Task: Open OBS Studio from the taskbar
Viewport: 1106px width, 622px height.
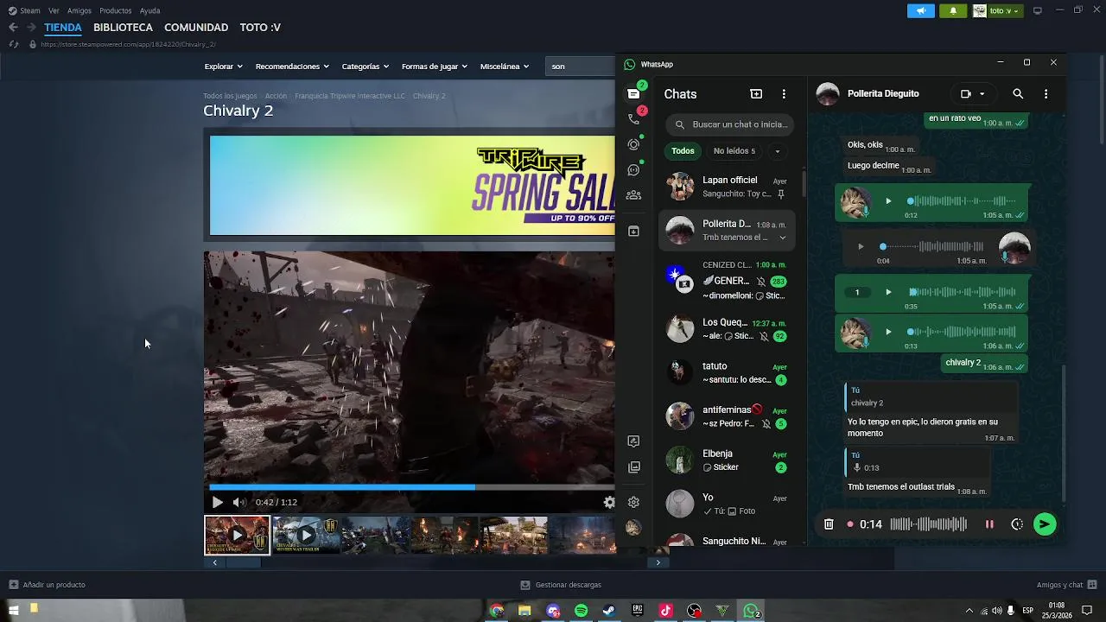Action: tap(695, 611)
